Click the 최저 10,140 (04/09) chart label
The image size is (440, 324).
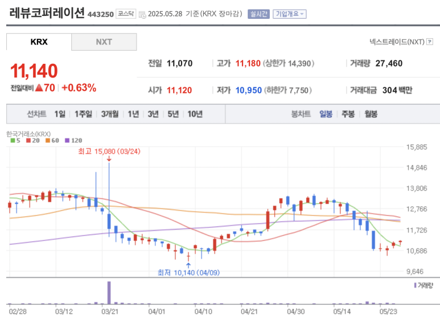[188, 273]
